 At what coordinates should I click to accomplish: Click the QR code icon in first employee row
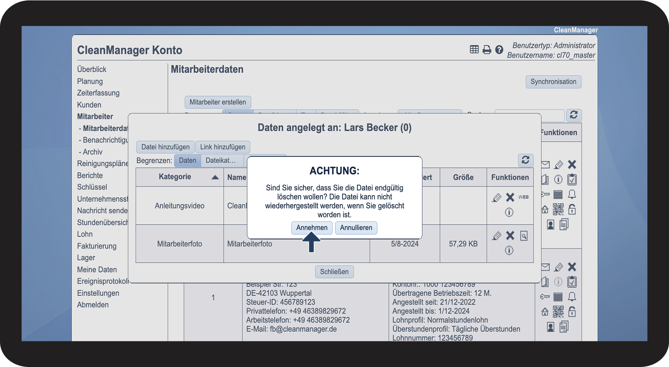point(558,209)
